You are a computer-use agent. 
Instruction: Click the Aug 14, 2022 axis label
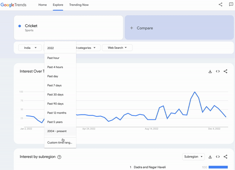click(152, 129)
